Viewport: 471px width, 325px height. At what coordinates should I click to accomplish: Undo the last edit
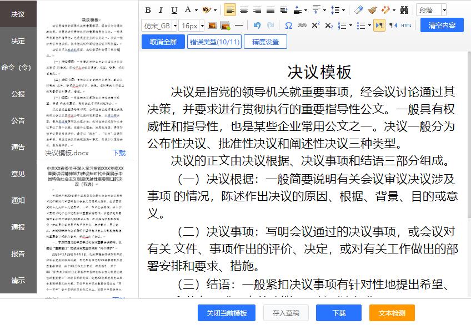[x=257, y=26]
